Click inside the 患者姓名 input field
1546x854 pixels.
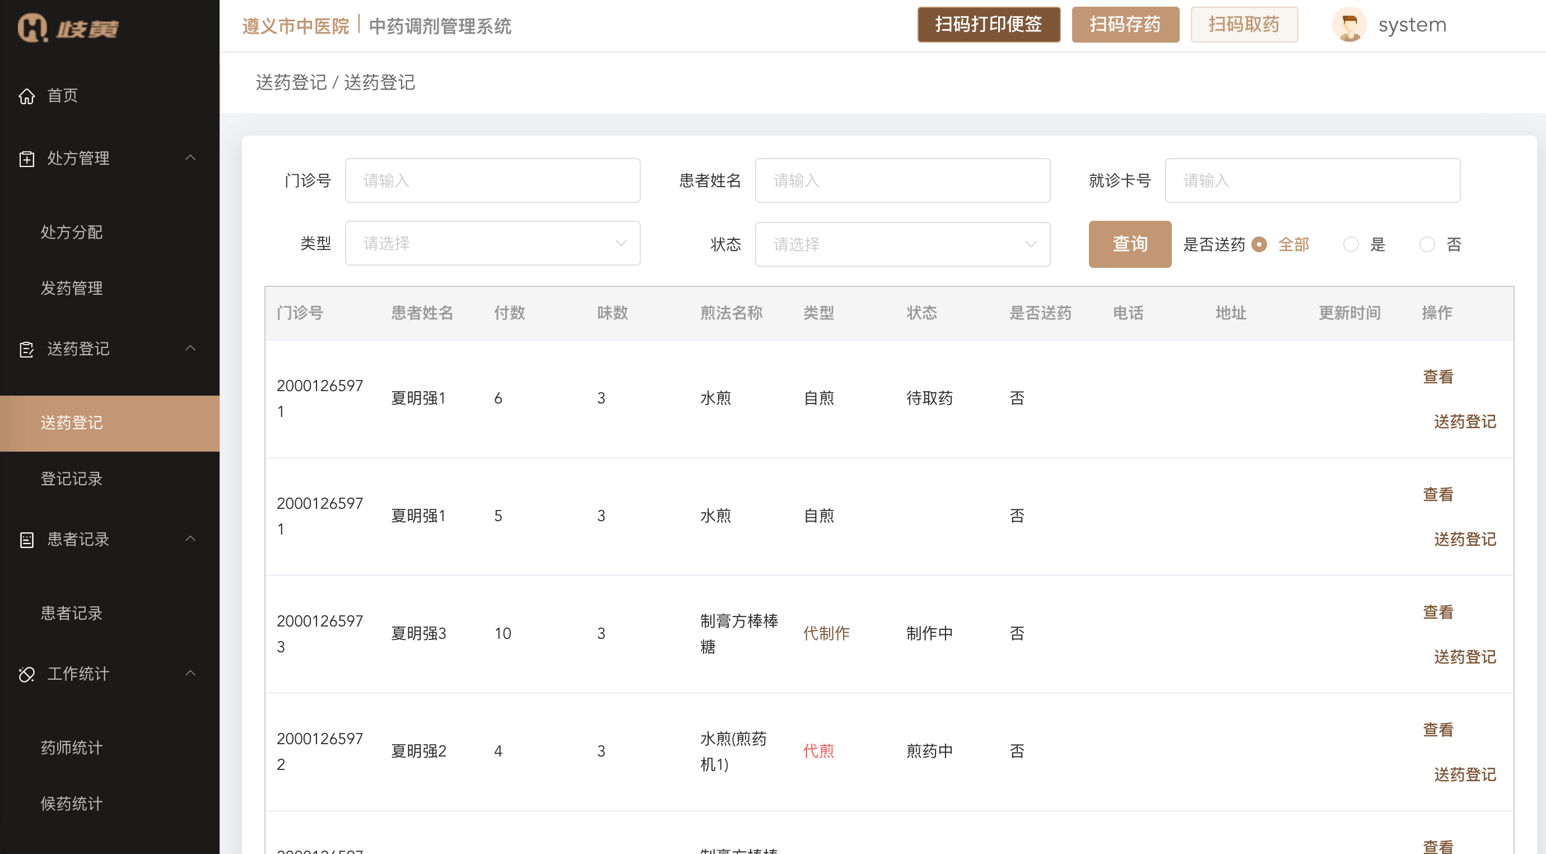point(902,180)
